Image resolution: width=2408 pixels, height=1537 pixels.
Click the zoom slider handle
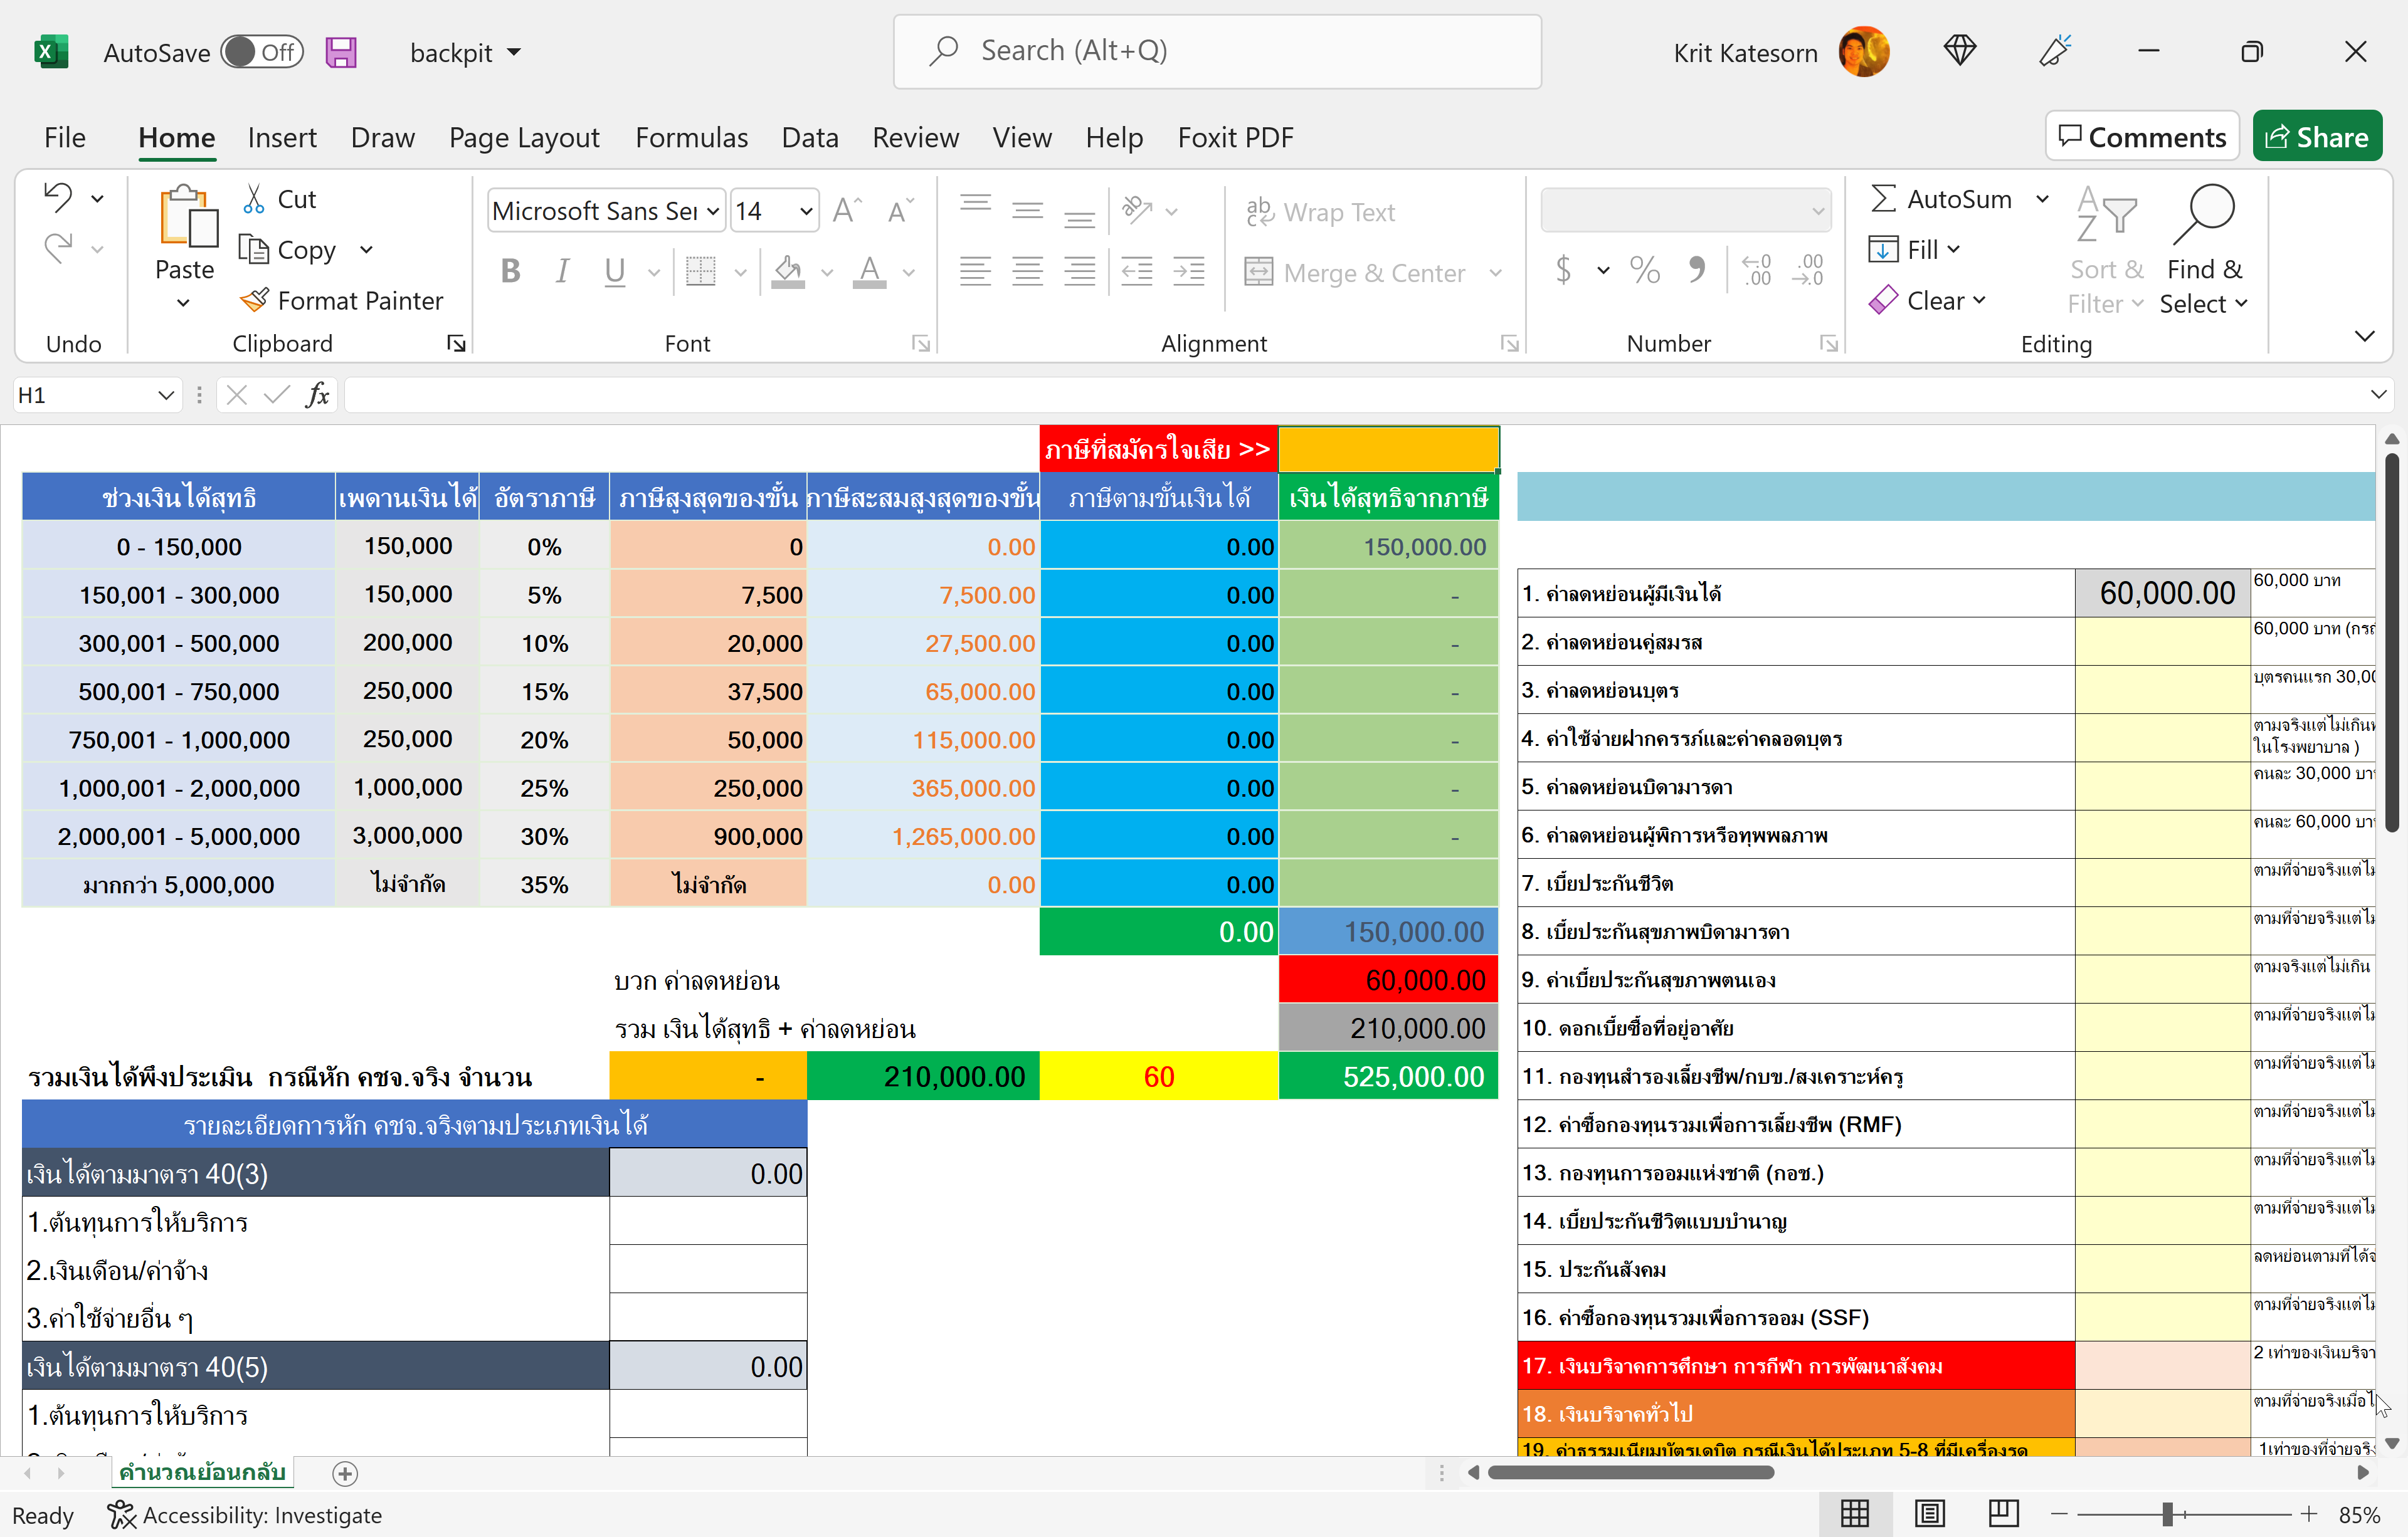tap(2167, 1514)
